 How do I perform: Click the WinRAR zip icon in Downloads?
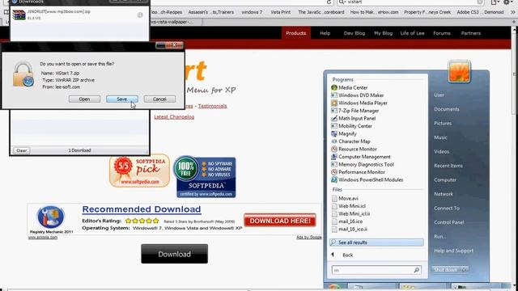click(19, 15)
